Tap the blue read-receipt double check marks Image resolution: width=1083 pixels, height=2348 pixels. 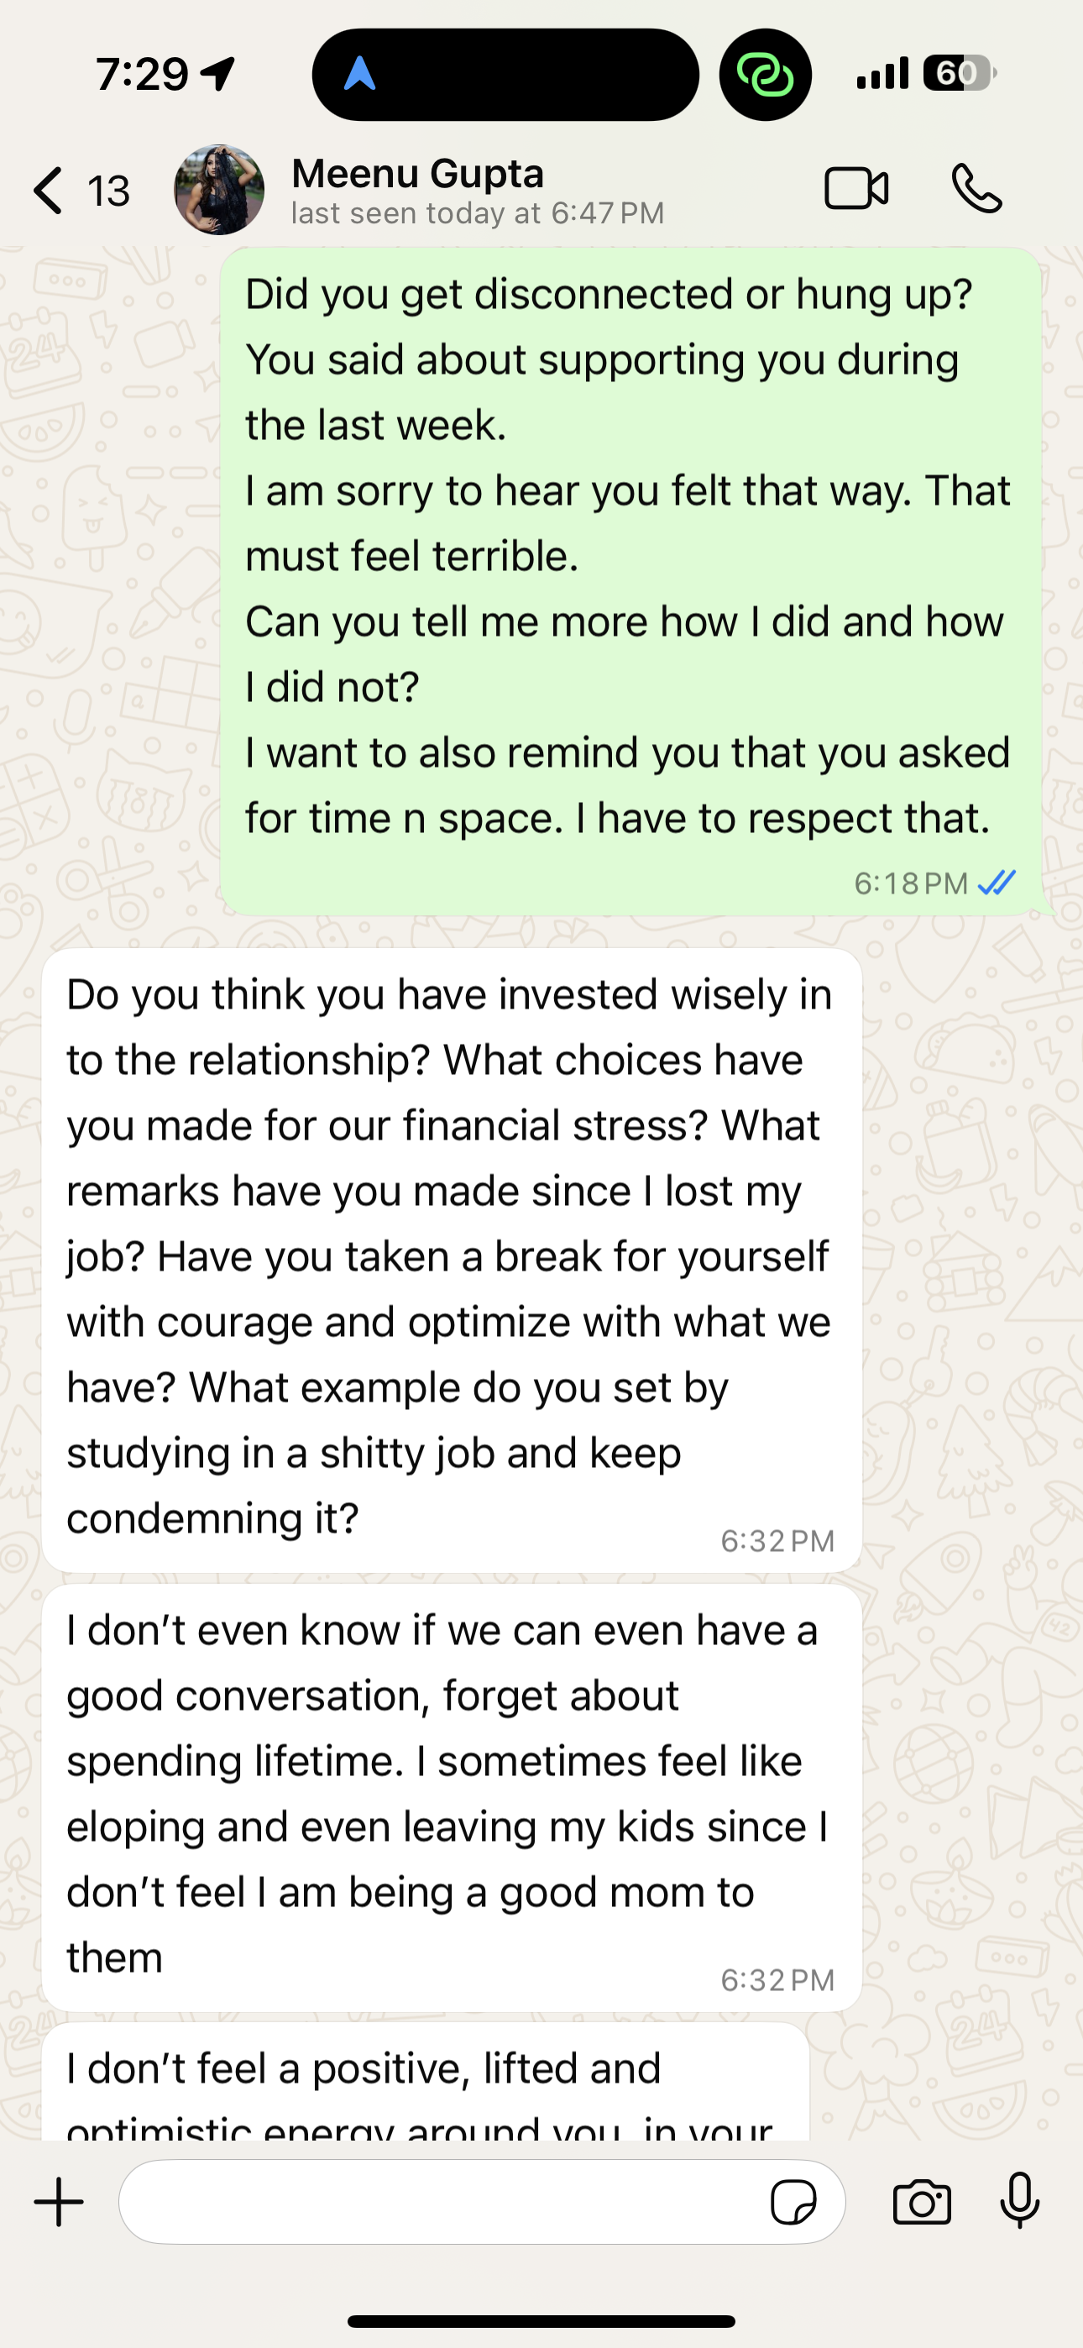click(x=997, y=883)
